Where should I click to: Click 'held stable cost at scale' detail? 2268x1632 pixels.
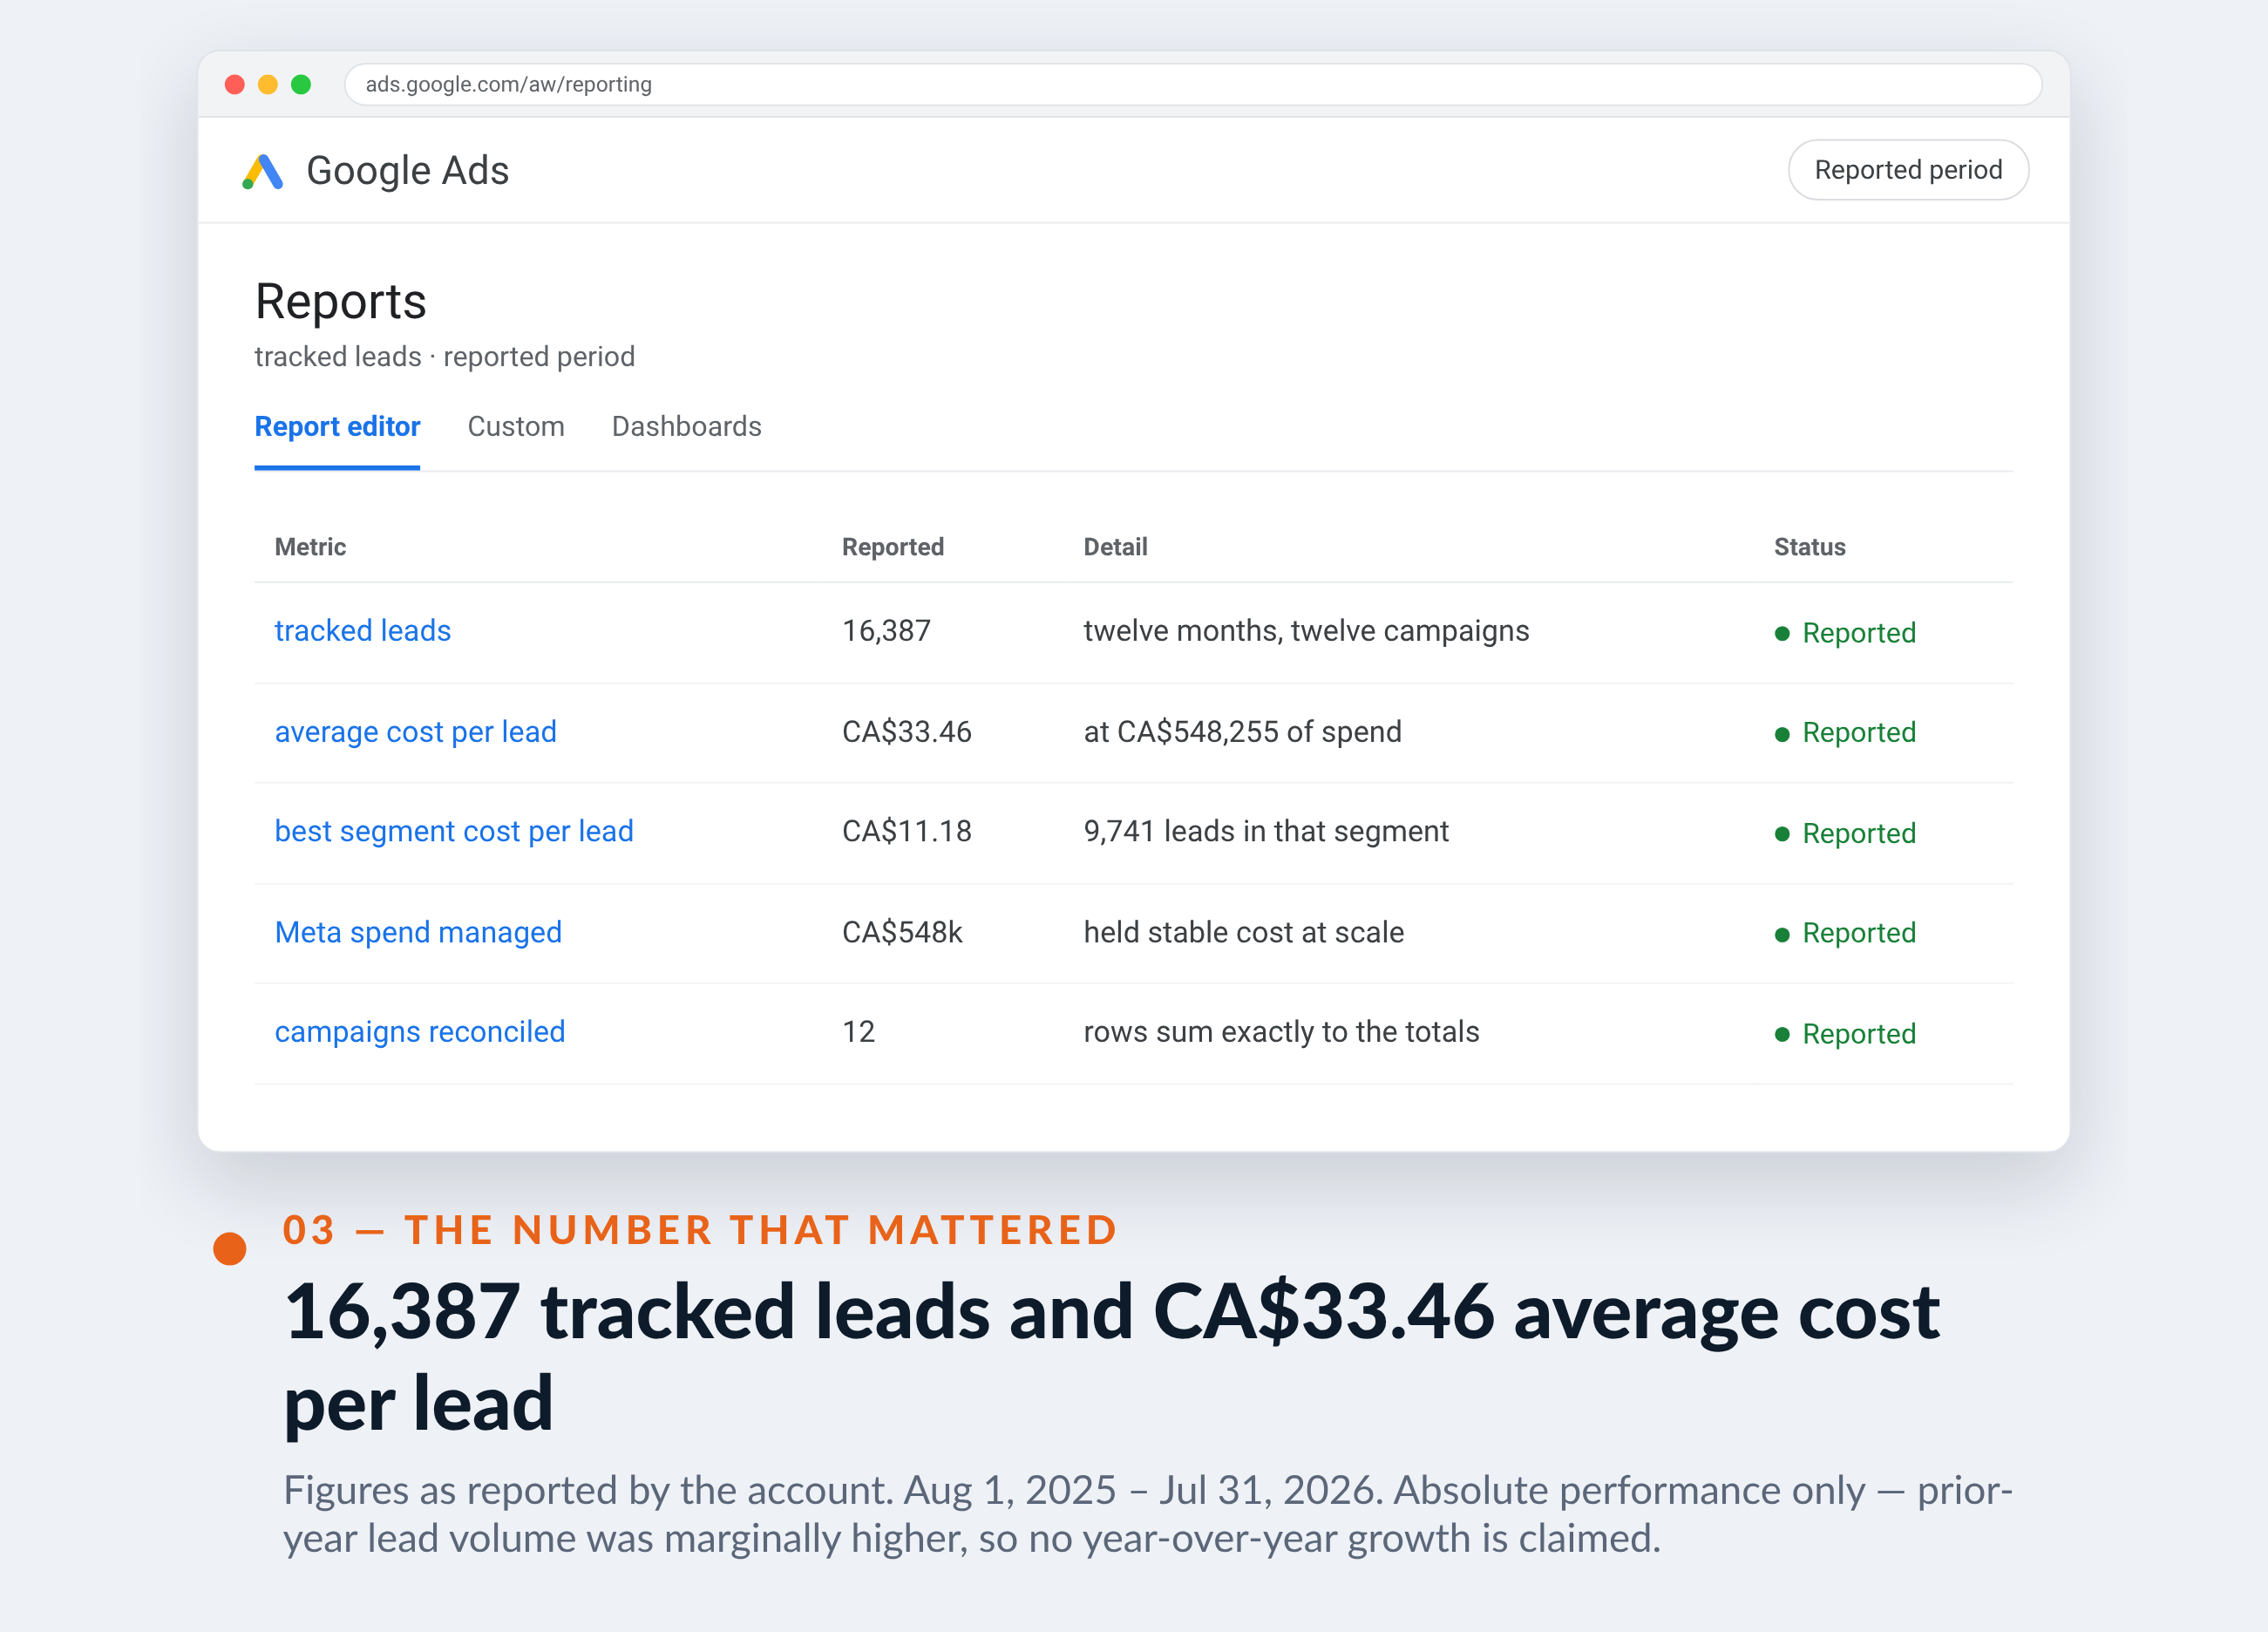[1244, 932]
